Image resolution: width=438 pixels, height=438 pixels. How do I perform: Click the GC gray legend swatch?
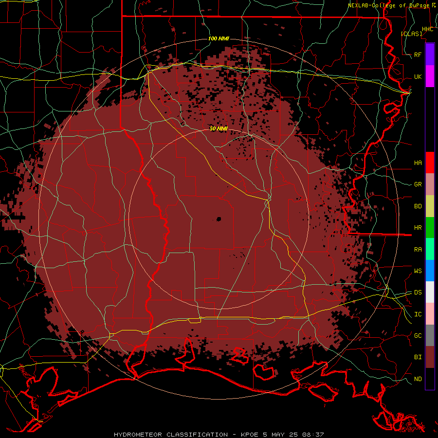click(x=430, y=335)
